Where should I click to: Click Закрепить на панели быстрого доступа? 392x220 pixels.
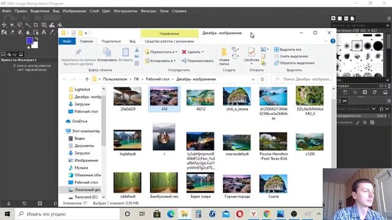coord(78,57)
